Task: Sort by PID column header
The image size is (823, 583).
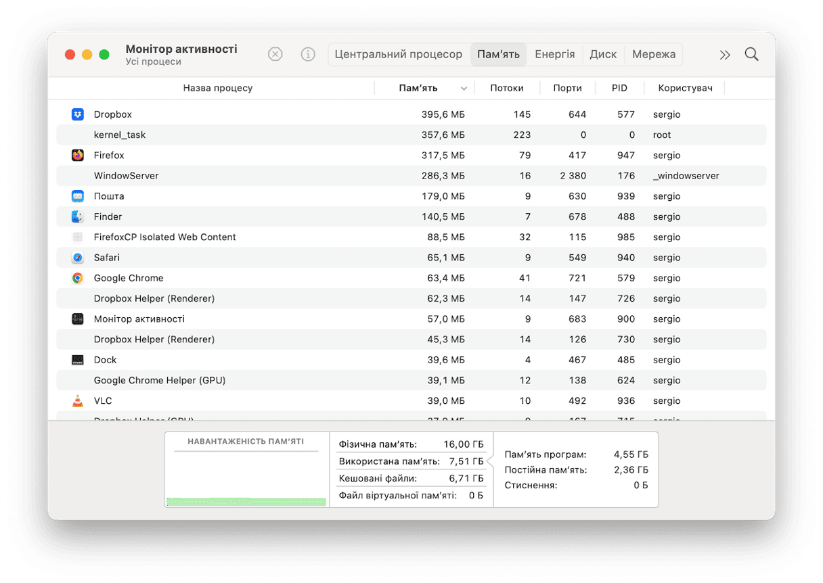Action: [619, 88]
